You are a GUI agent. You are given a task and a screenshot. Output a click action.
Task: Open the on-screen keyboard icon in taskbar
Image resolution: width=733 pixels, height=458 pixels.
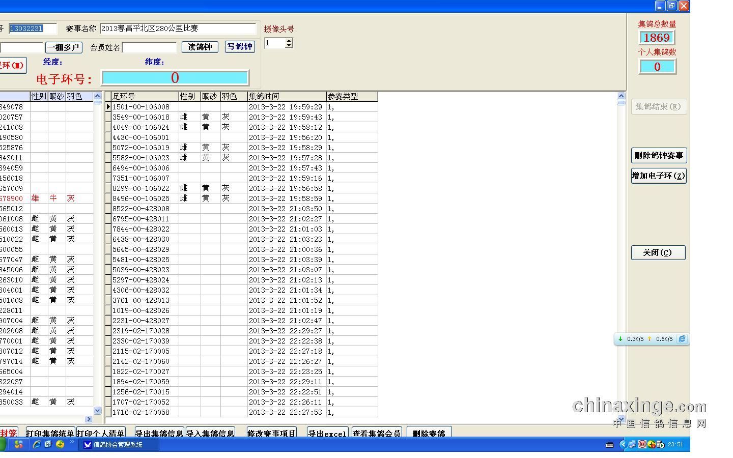[610, 445]
